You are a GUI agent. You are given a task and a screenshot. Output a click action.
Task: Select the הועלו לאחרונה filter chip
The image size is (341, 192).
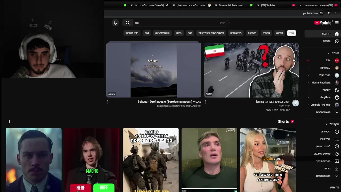coord(163,33)
